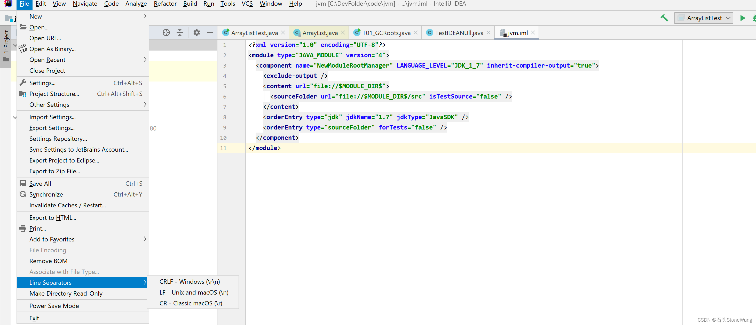Choose Remove BOM

(x=83, y=261)
